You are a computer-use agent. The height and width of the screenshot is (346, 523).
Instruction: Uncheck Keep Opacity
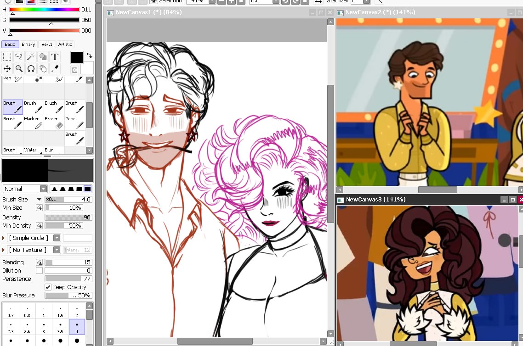pos(48,287)
